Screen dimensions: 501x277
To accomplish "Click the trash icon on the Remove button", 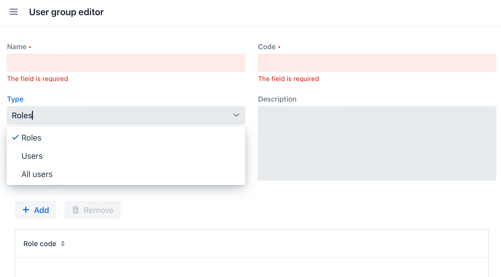I will (x=75, y=210).
